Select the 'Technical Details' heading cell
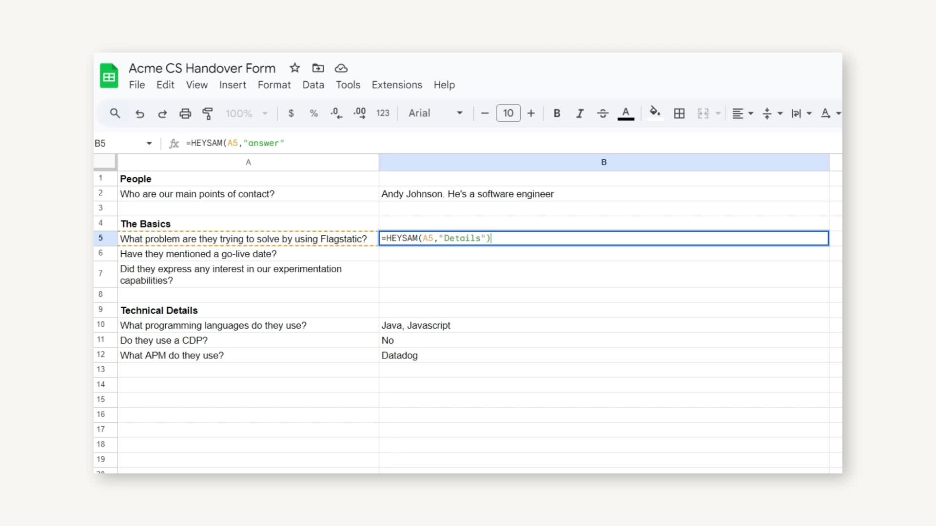Screen dimensions: 936x526 (248, 310)
